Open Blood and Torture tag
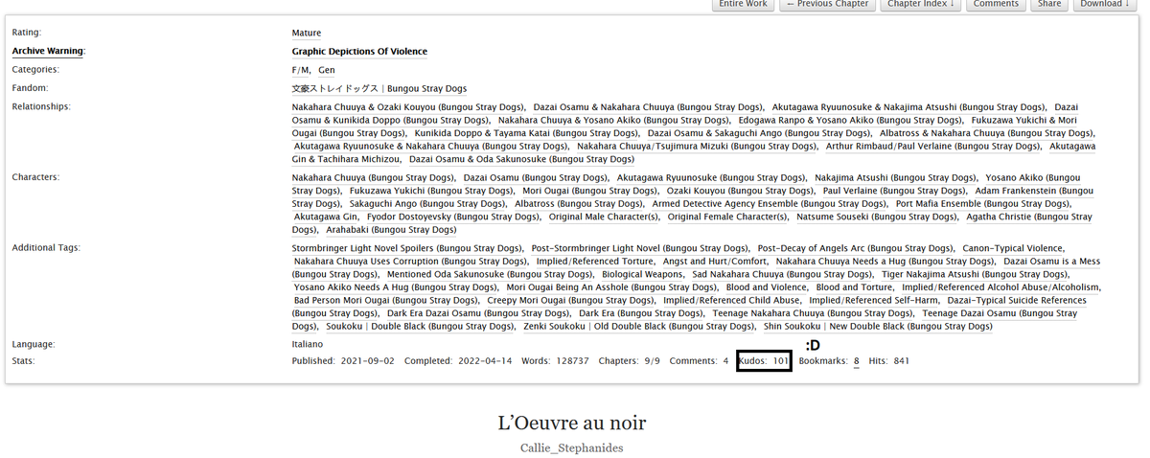 coord(855,287)
